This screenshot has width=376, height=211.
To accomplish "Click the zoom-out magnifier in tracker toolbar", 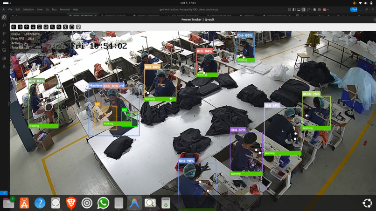I will (x=59, y=27).
